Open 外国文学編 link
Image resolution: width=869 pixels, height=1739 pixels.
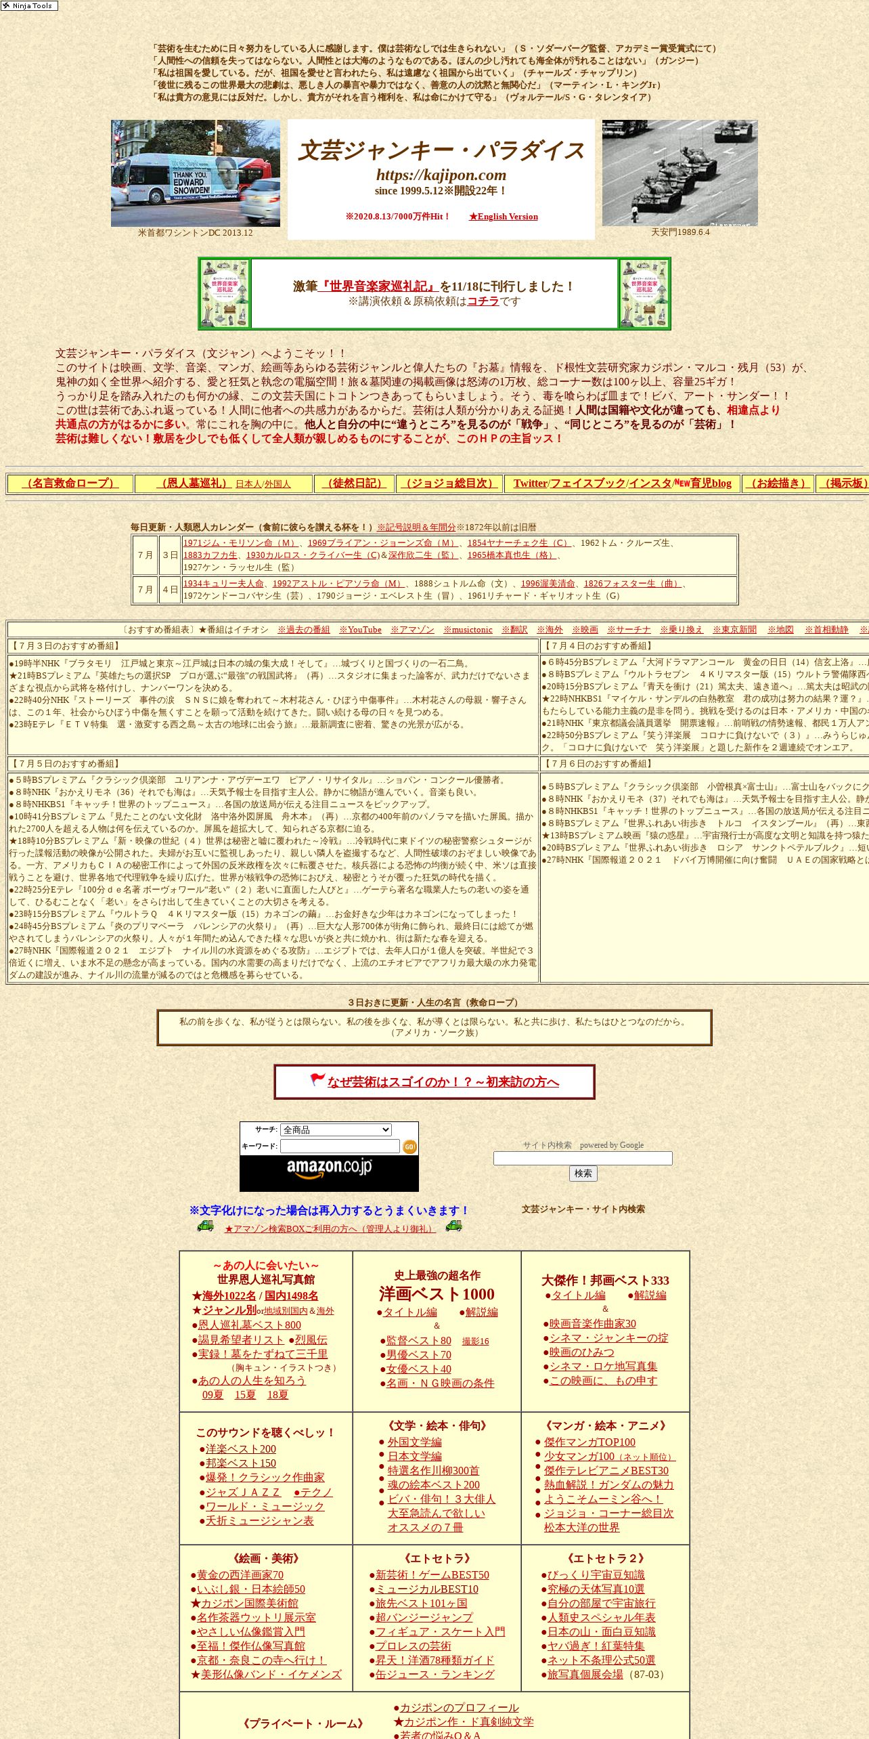(x=414, y=1442)
